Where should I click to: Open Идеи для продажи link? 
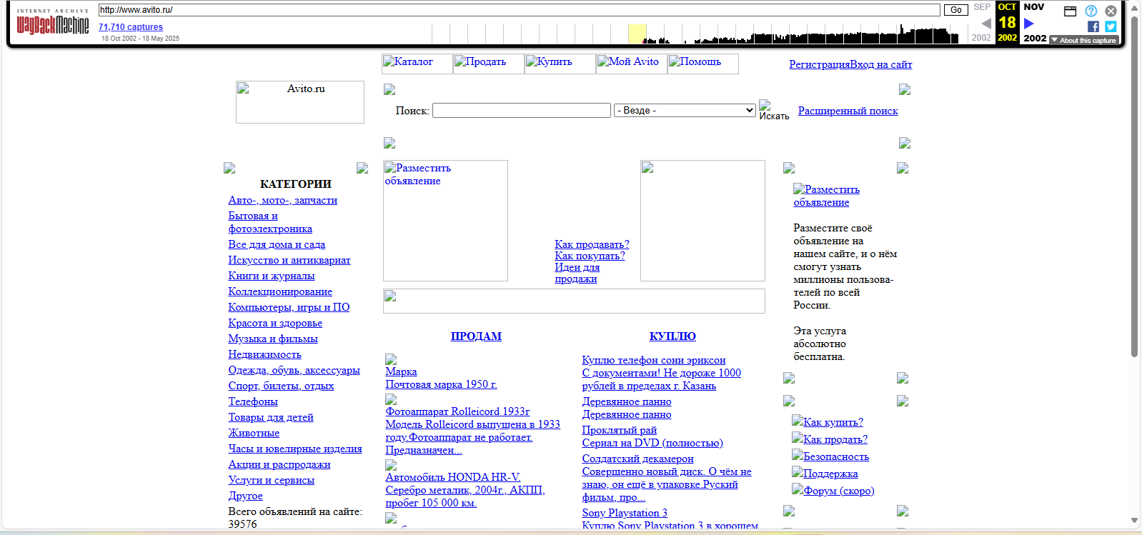[x=577, y=273]
